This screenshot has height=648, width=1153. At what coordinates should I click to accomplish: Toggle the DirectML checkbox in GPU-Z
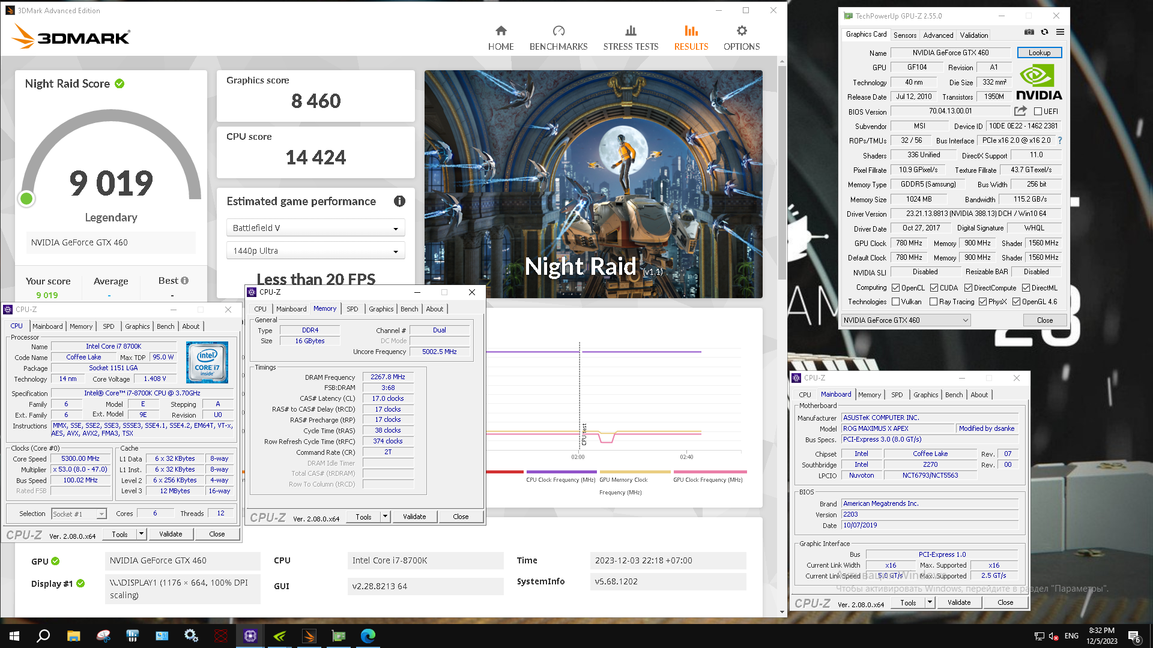point(1026,288)
